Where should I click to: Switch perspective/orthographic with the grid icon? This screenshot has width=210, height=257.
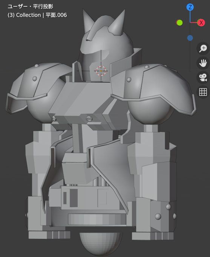pos(203,92)
